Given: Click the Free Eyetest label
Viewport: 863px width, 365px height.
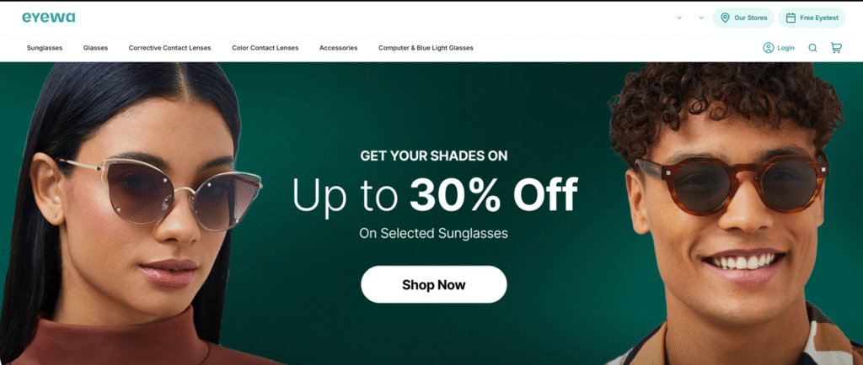Looking at the screenshot, I should 819,18.
